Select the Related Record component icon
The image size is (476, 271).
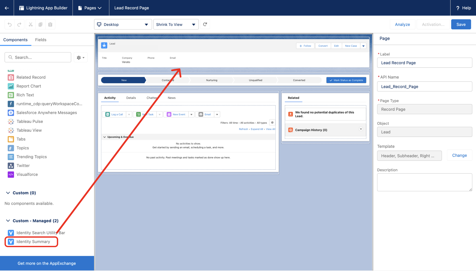click(x=11, y=77)
